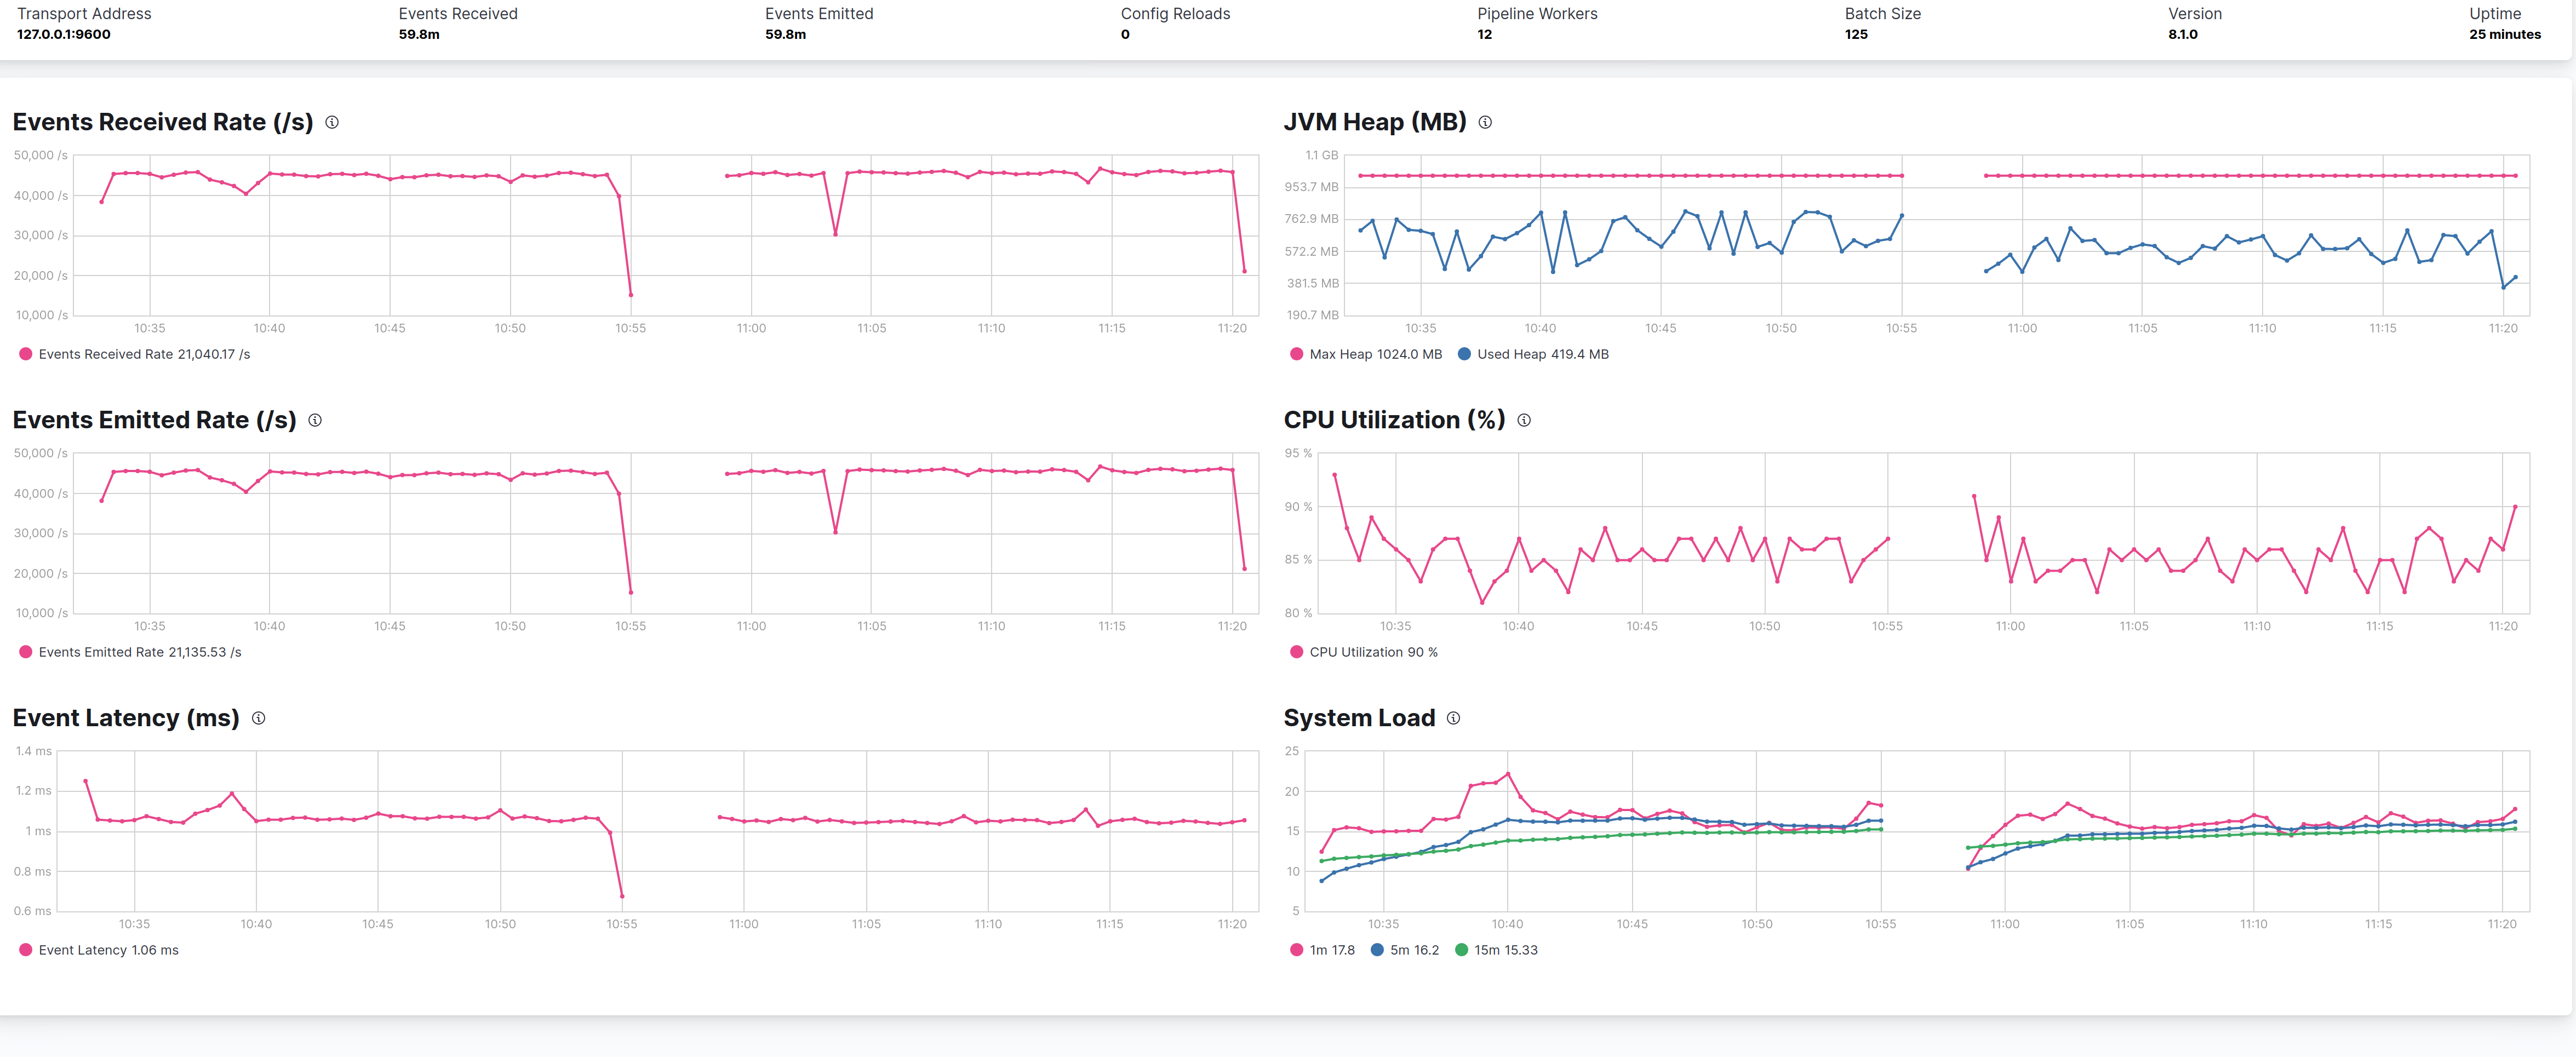Click info icon next to CPU Utilization
Screen dimensions: 2576x1057
[1524, 420]
